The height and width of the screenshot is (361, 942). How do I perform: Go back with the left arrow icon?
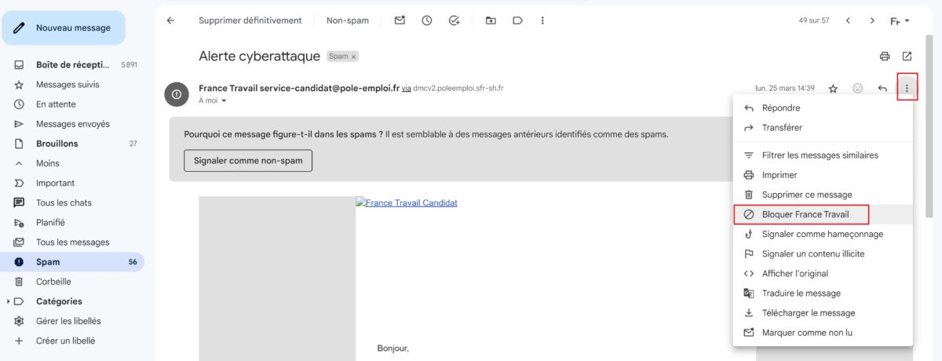click(170, 20)
